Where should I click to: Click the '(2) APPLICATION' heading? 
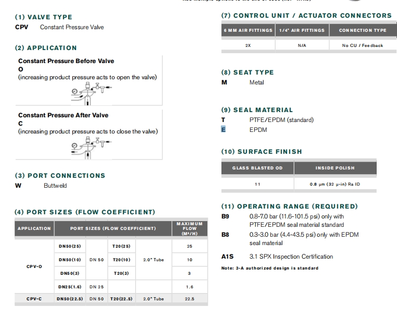coord(46,48)
